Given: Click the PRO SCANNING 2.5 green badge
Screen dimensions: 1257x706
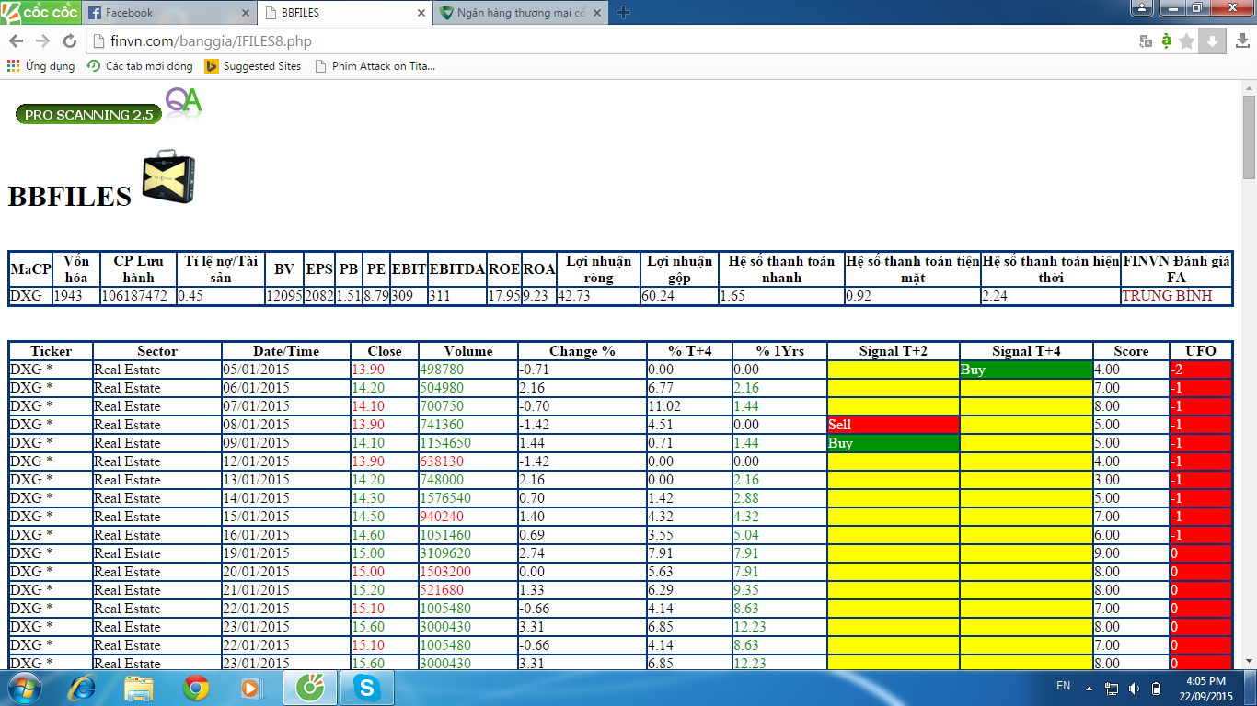Looking at the screenshot, I should pyautogui.click(x=88, y=115).
